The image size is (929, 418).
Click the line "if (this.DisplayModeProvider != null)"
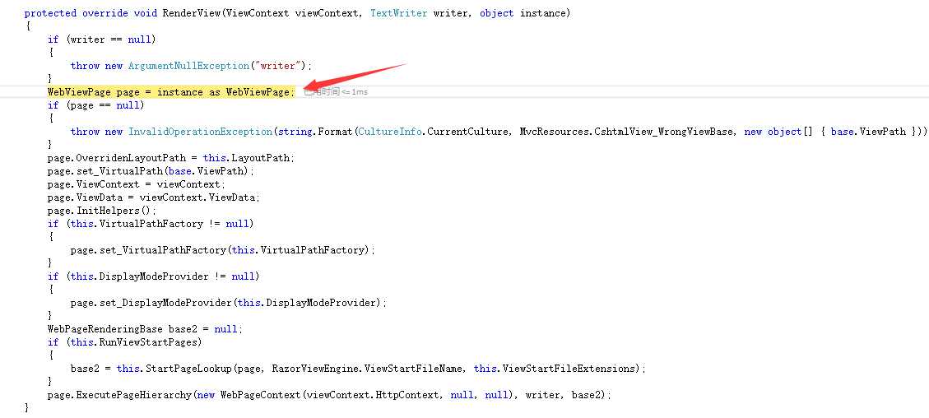pos(153,276)
